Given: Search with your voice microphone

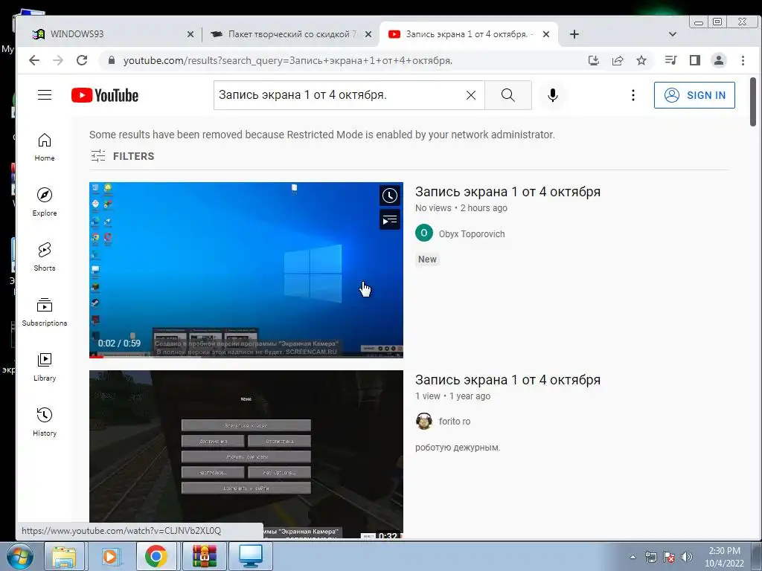Looking at the screenshot, I should tap(553, 95).
